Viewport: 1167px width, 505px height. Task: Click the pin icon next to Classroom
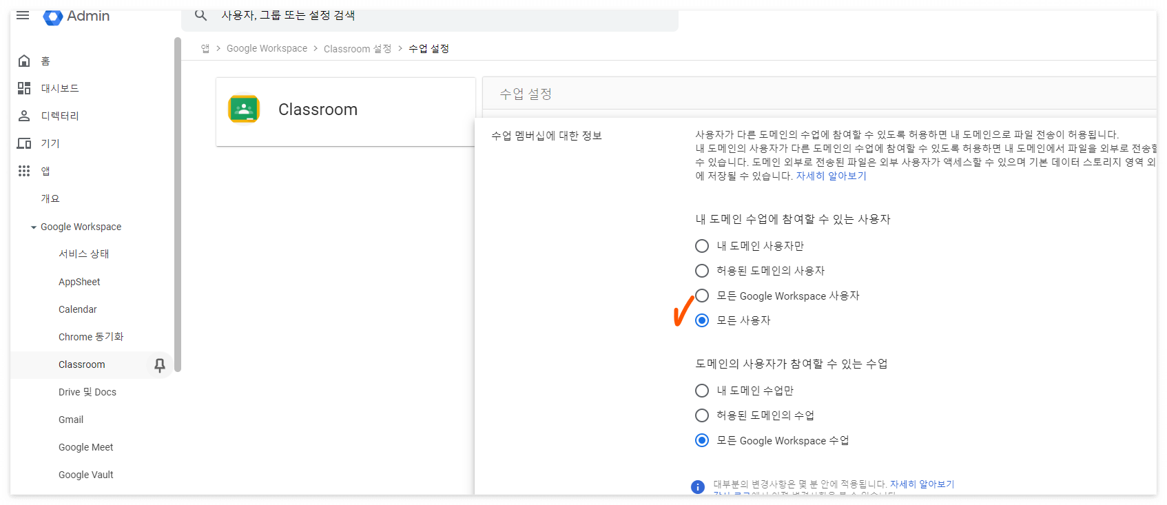pos(160,365)
